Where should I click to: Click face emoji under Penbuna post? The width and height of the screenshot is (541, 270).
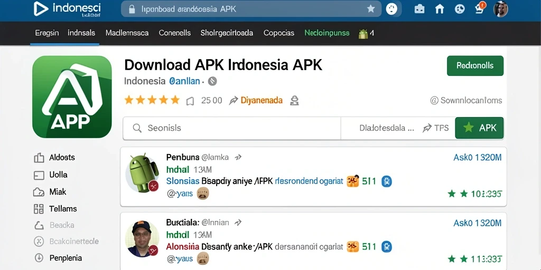203,194
